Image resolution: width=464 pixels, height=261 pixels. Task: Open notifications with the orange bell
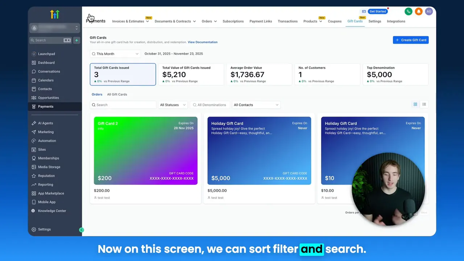click(419, 12)
